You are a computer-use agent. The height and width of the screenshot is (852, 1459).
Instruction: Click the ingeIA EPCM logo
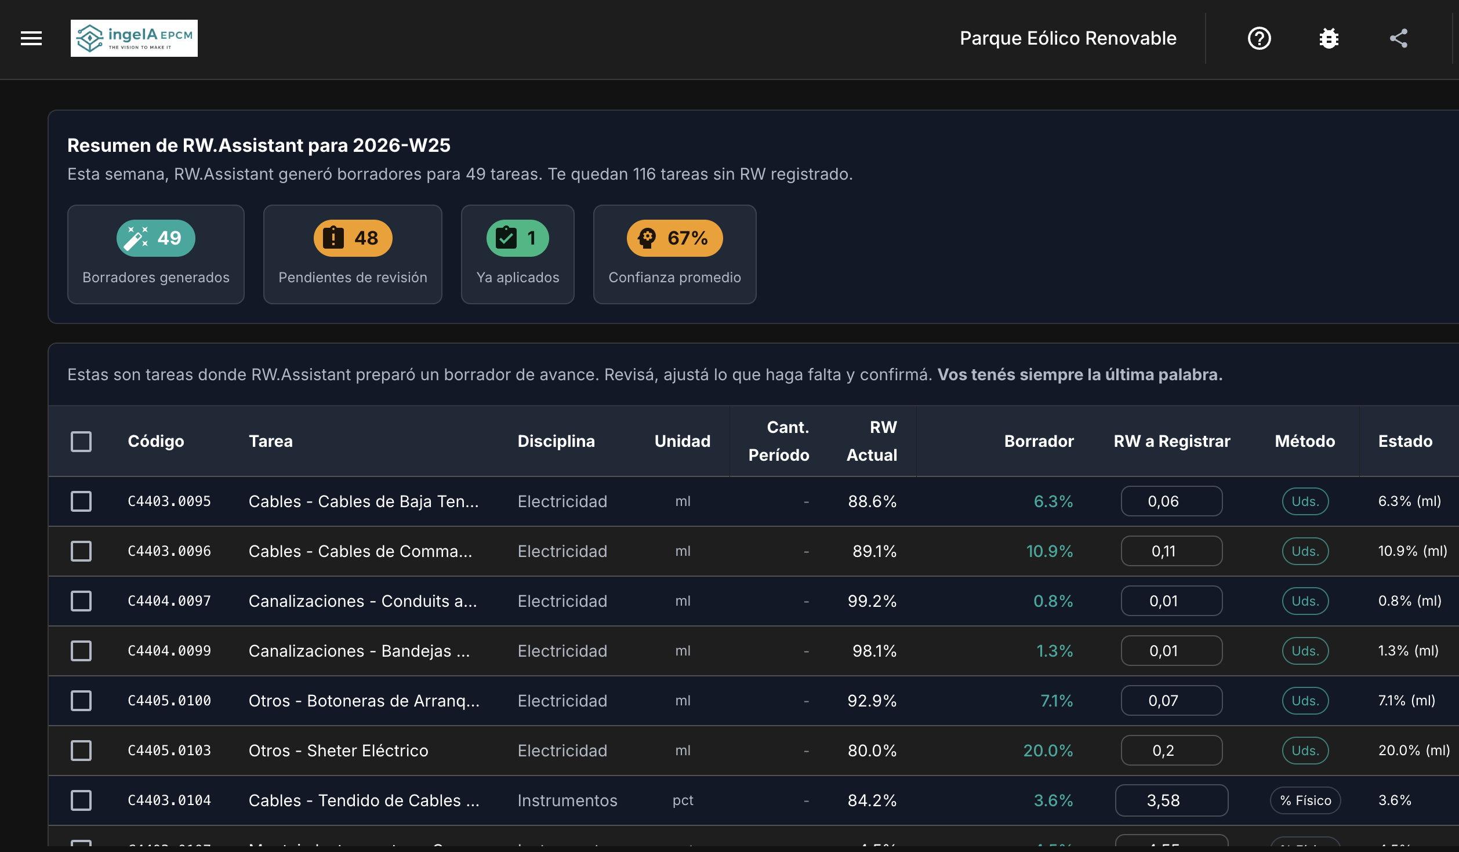coord(134,38)
